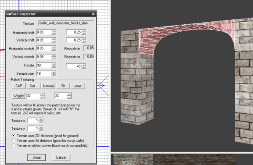Click the Vertical shift step field 0.25

pos(73,40)
